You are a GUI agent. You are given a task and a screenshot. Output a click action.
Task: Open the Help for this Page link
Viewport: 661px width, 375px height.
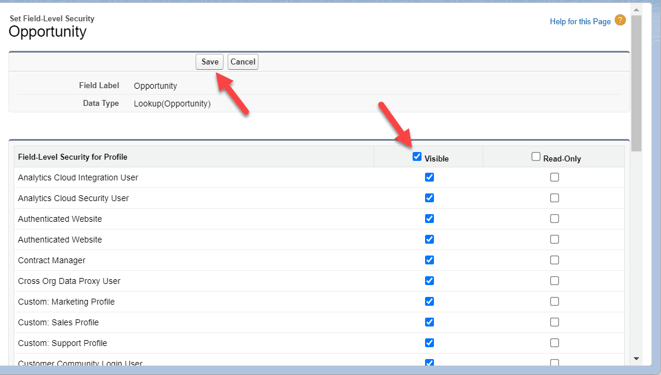580,21
